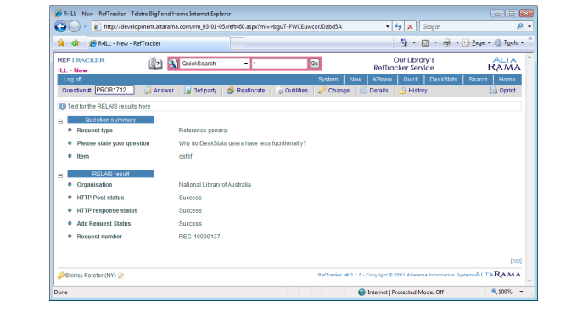
Task: Click the info icon beside RELAIS results text
Action: [x=62, y=106]
